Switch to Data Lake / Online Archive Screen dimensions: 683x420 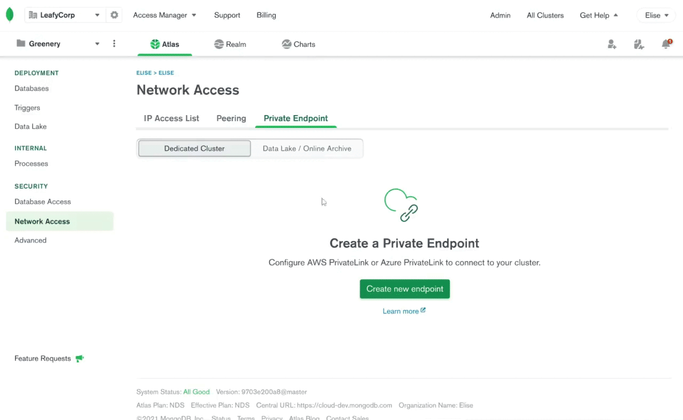pos(307,148)
